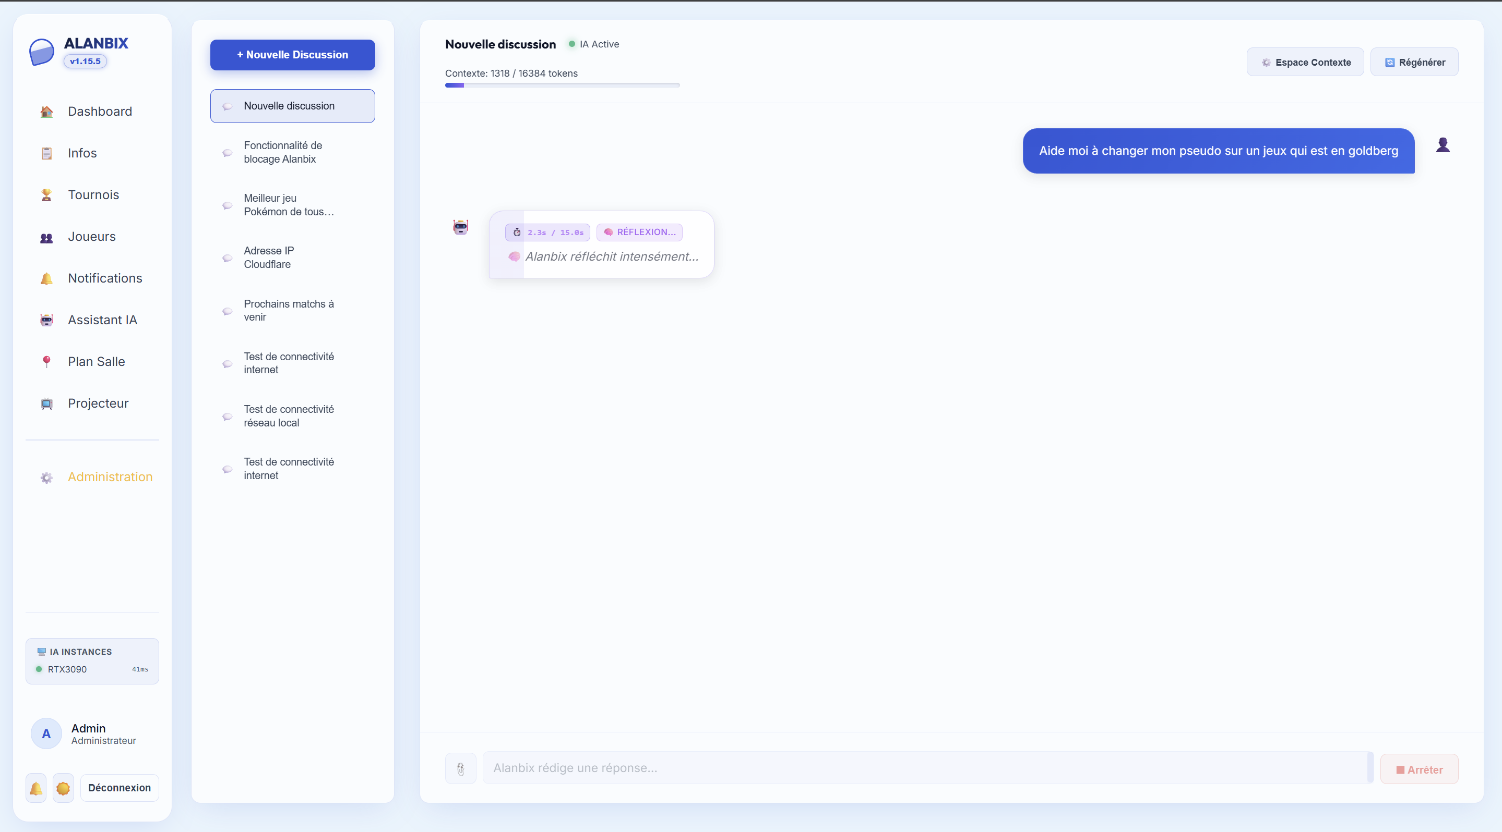Click the RTX3090 instance entry
Image resolution: width=1502 pixels, height=832 pixels.
[x=92, y=669]
